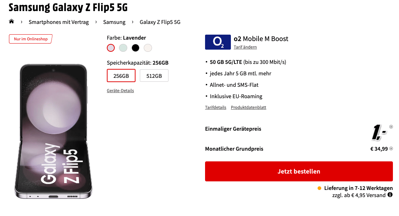Select the cream color option
The width and height of the screenshot is (399, 216).
coord(148,47)
